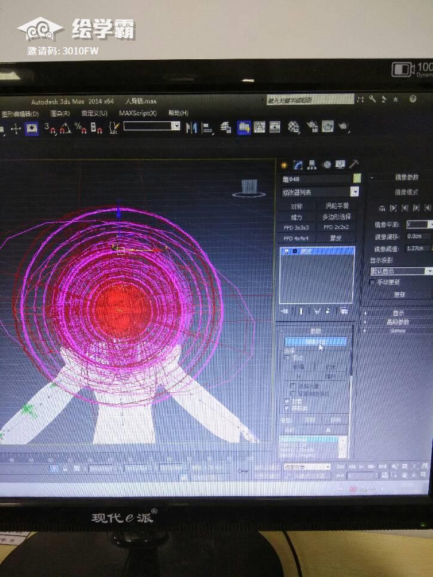Enable the 顶点 vertices checkbox
The height and width of the screenshot is (577, 433).
(288, 358)
